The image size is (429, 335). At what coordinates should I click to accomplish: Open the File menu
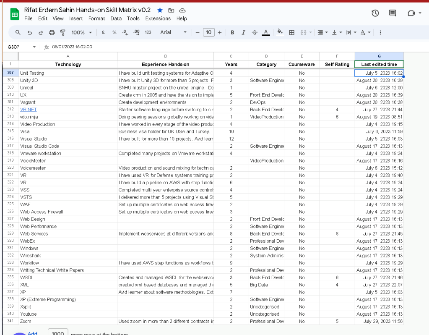coord(29,18)
